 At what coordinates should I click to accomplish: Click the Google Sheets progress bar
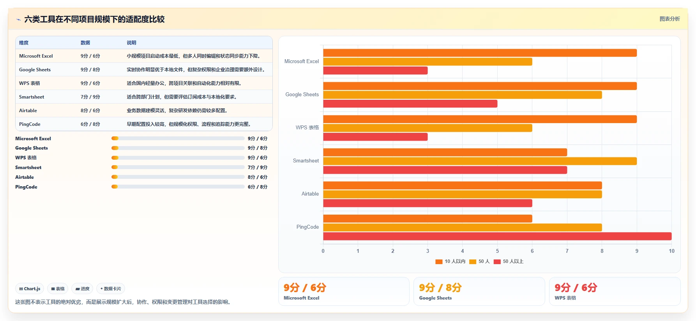(x=178, y=148)
